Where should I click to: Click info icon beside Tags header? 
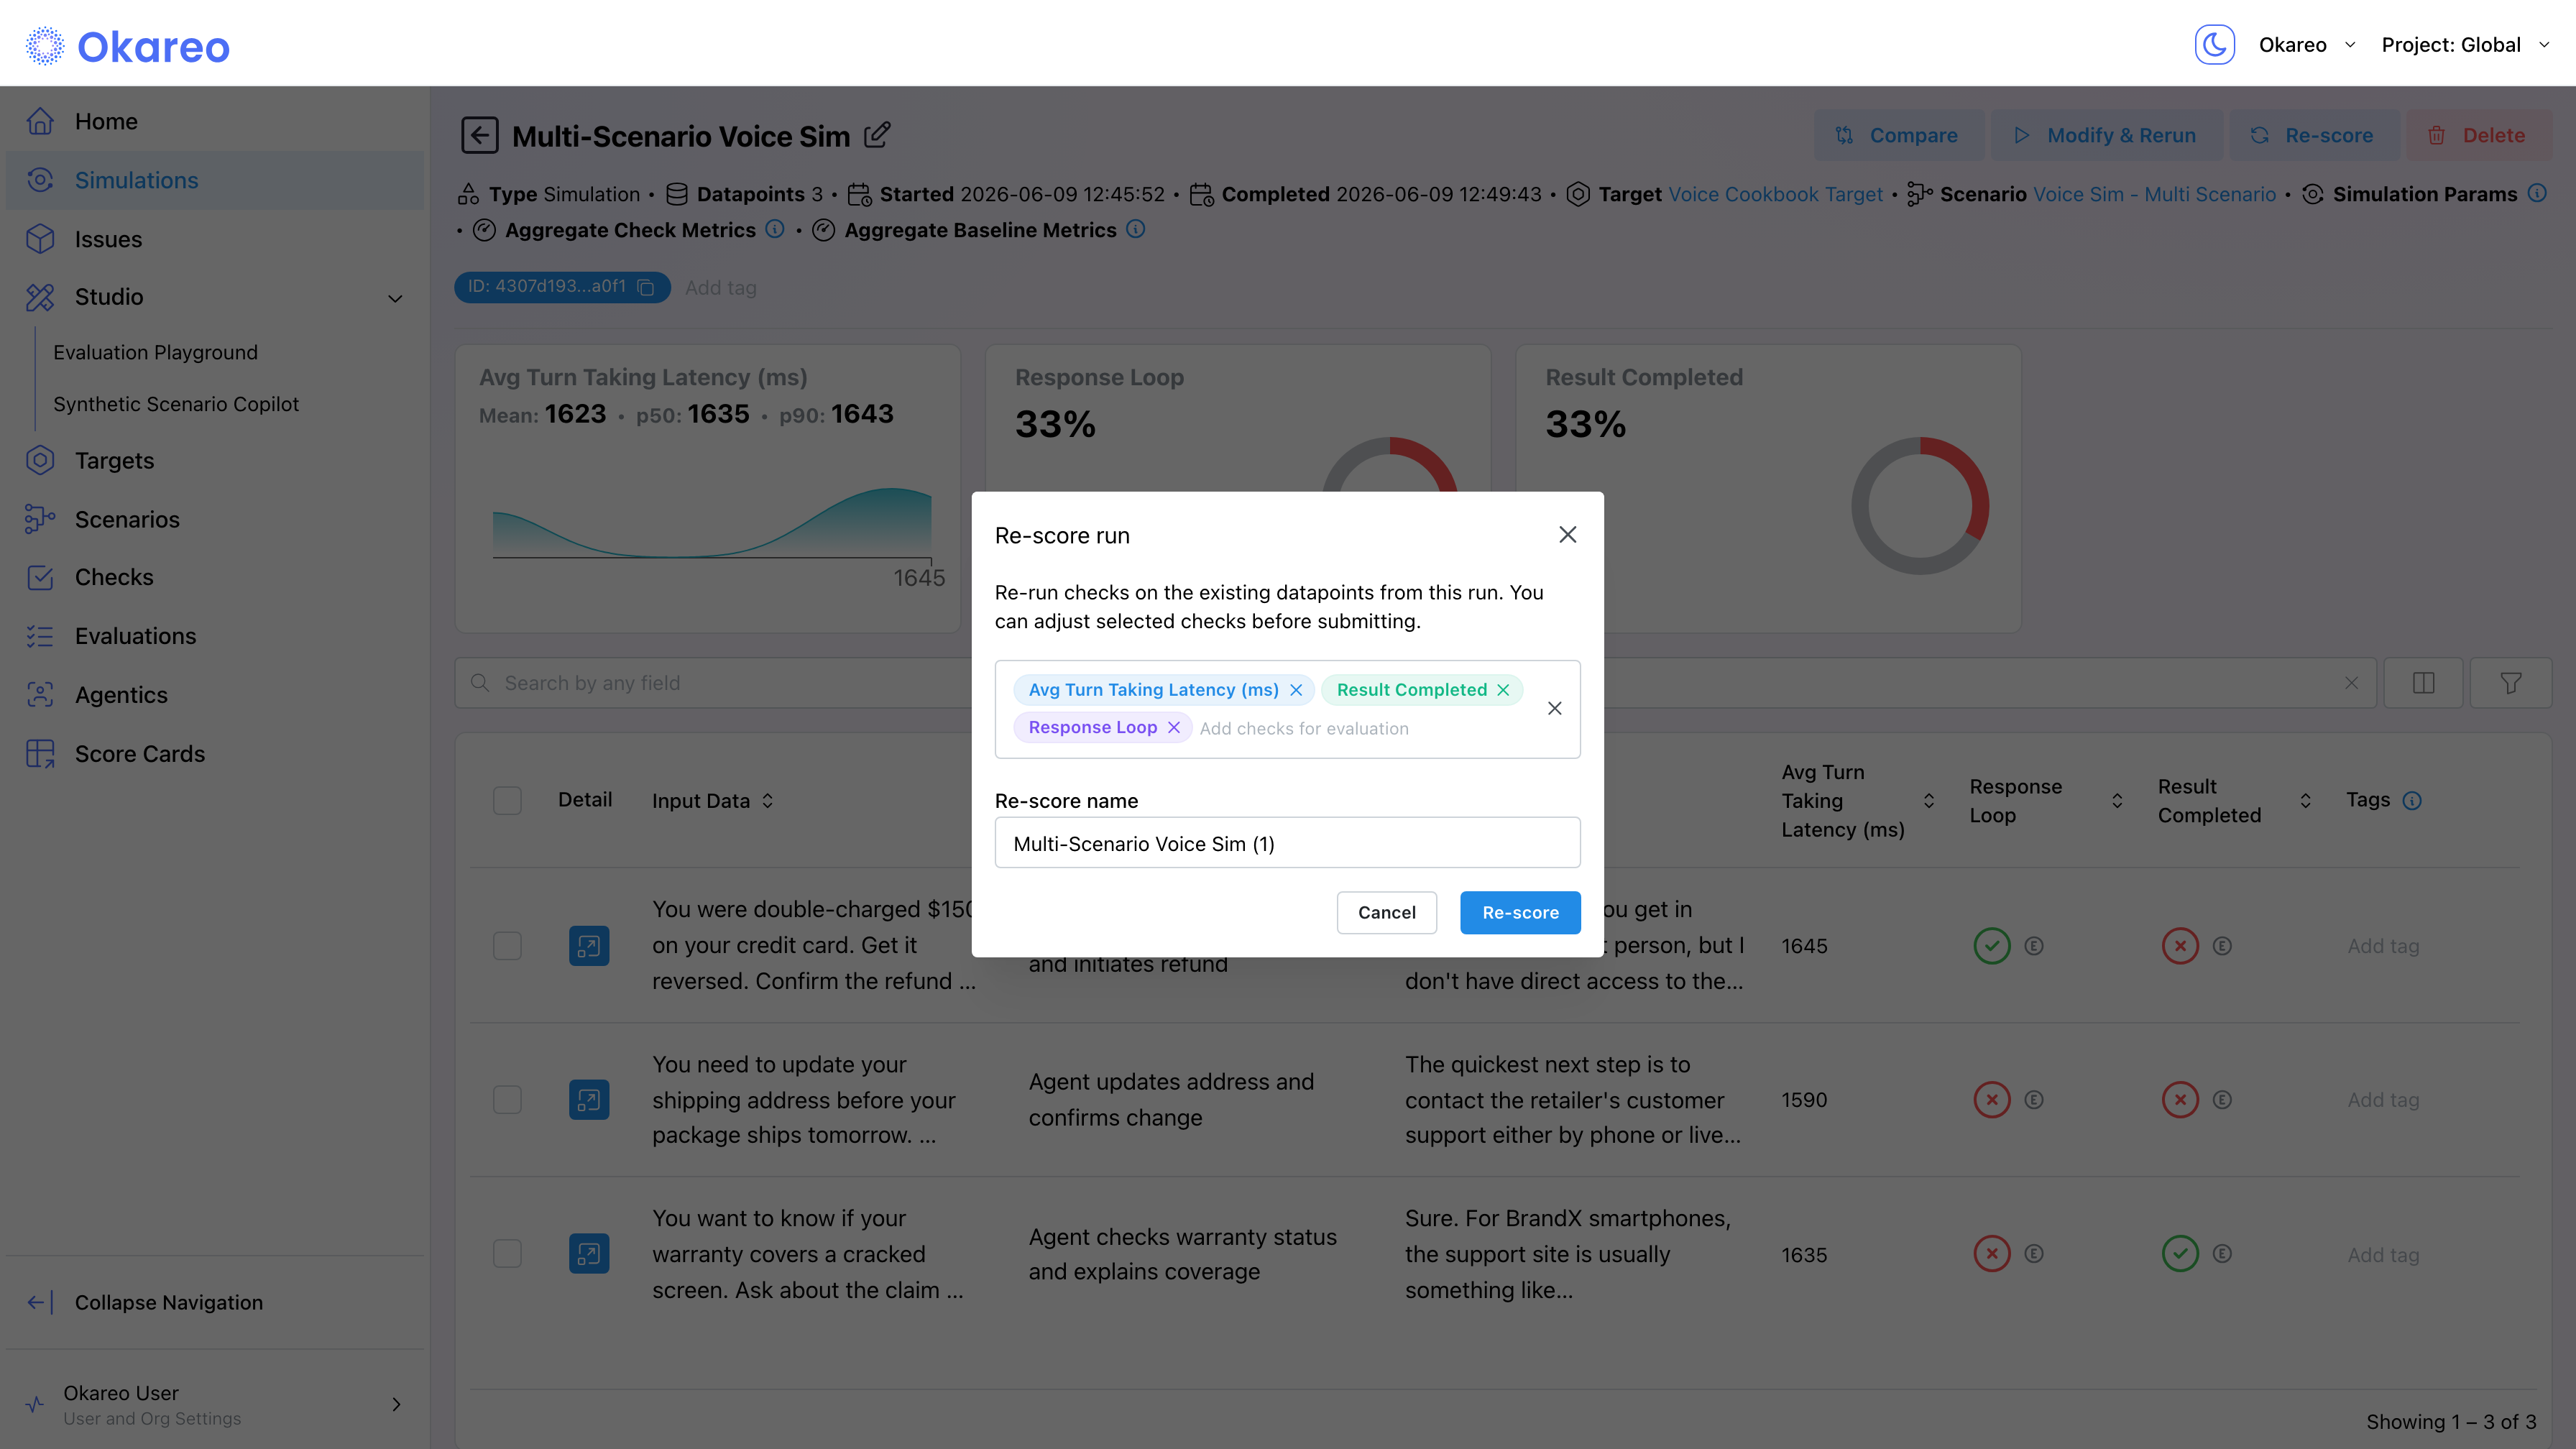coord(2412,800)
